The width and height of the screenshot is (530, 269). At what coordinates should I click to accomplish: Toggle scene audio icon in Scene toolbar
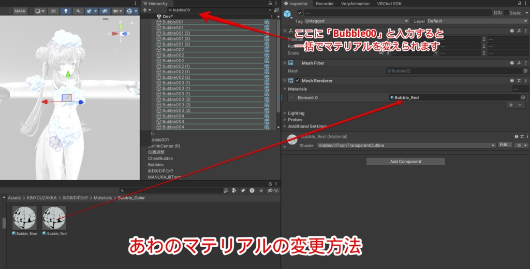tap(78, 11)
